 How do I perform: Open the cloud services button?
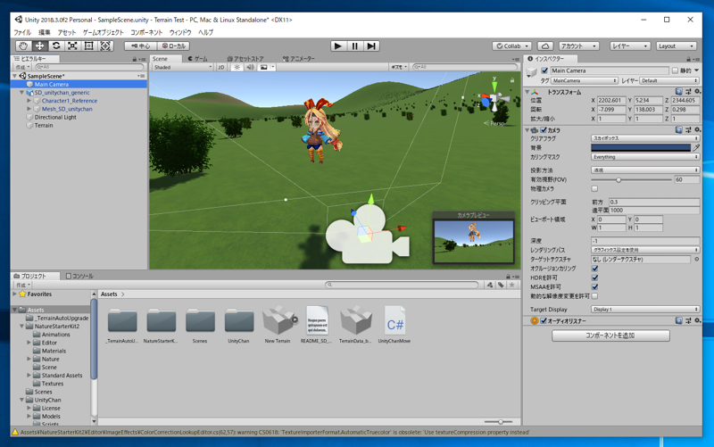(x=545, y=46)
